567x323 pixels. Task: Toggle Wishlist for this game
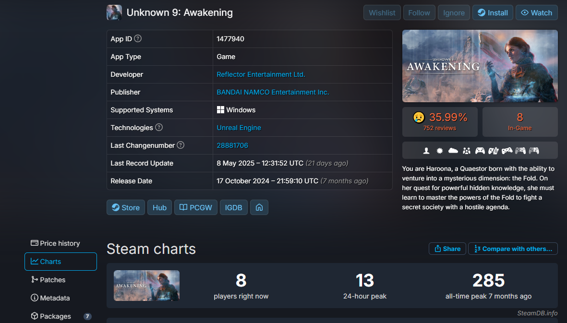tap(382, 13)
